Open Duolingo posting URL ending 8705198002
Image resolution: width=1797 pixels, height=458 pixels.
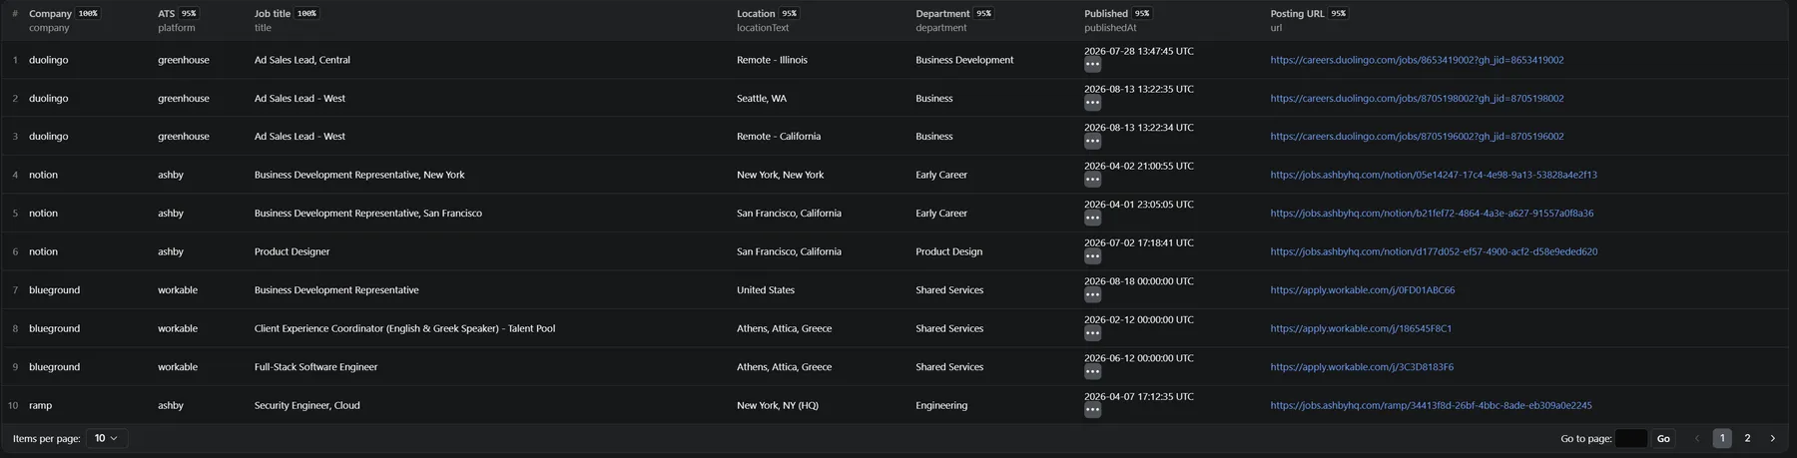(x=1417, y=99)
